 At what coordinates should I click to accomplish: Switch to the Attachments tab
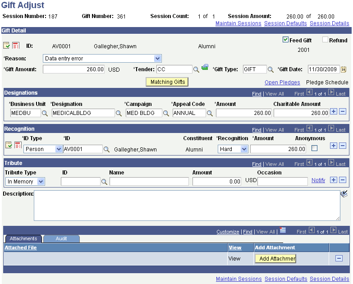tap(23, 239)
